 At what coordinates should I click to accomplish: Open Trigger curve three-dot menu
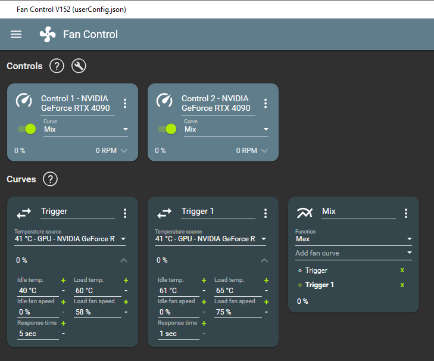click(x=125, y=213)
